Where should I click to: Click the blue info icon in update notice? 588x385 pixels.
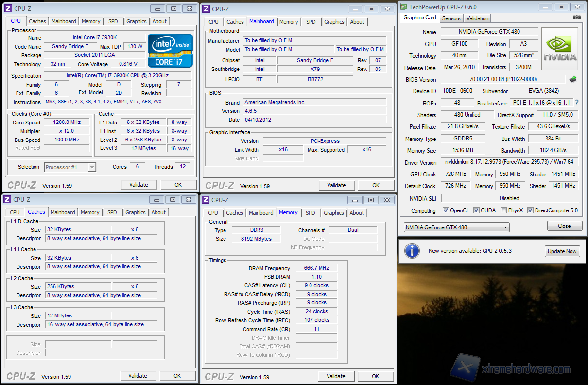[412, 251]
